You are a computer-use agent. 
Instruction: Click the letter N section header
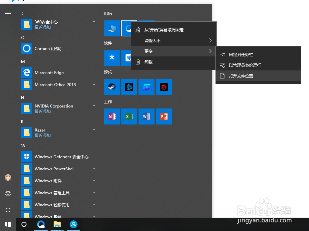pyautogui.click(x=23, y=97)
